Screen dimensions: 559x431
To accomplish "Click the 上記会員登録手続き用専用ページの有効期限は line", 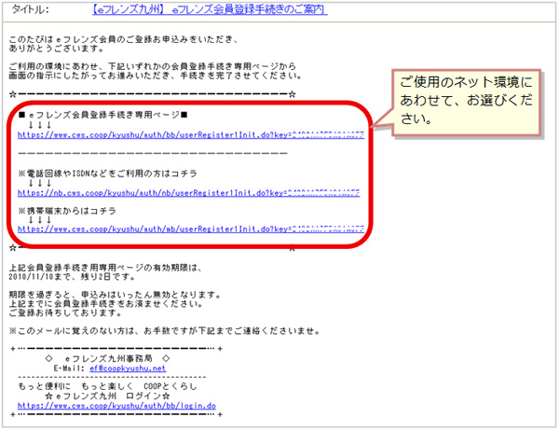I will (105, 268).
